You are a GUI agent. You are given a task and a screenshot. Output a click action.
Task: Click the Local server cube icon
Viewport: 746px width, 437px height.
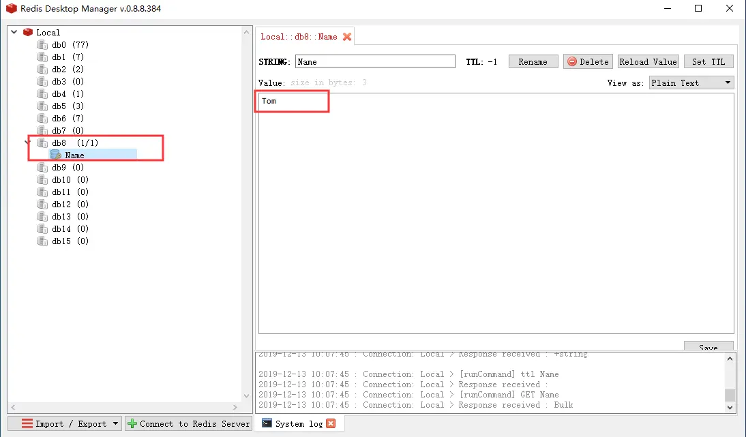point(27,32)
